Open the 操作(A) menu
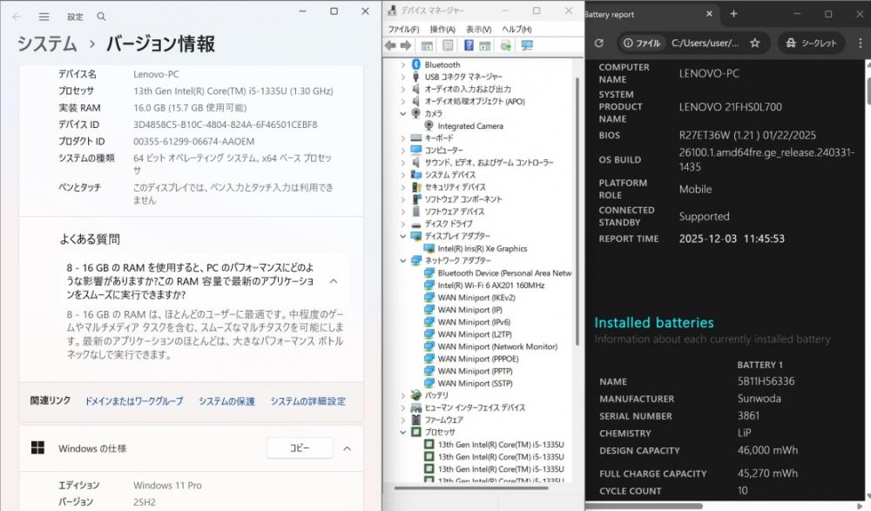Viewport: 871px width, 511px height. 442,29
